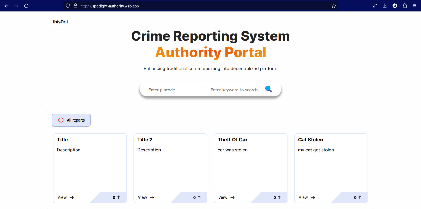The height and width of the screenshot is (209, 421).
Task: Open the browser hamburger menu
Action: point(414,6)
